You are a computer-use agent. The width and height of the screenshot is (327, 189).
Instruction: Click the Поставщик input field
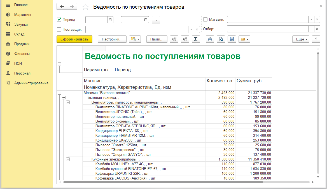pyautogui.click(x=137, y=29)
